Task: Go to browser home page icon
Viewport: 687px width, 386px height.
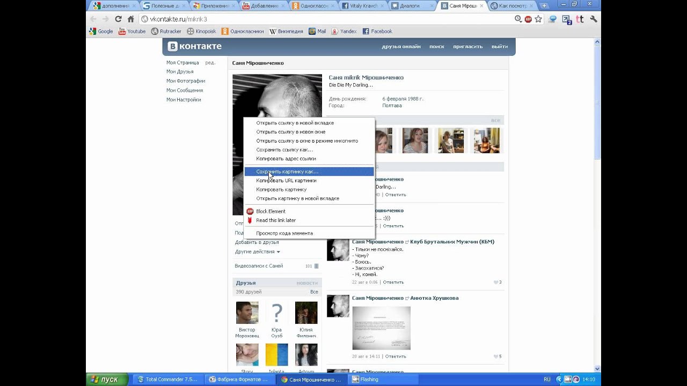Action: 130,19
